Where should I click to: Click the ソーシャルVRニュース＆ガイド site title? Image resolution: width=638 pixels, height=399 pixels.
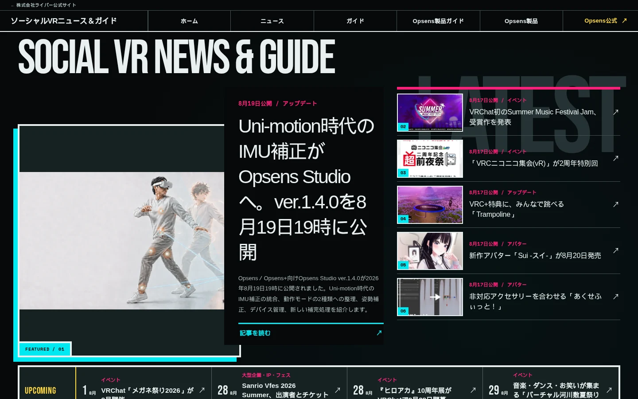pyautogui.click(x=64, y=21)
